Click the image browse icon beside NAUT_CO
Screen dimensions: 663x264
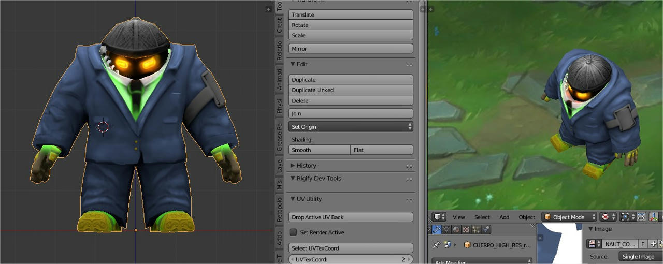coord(594,244)
